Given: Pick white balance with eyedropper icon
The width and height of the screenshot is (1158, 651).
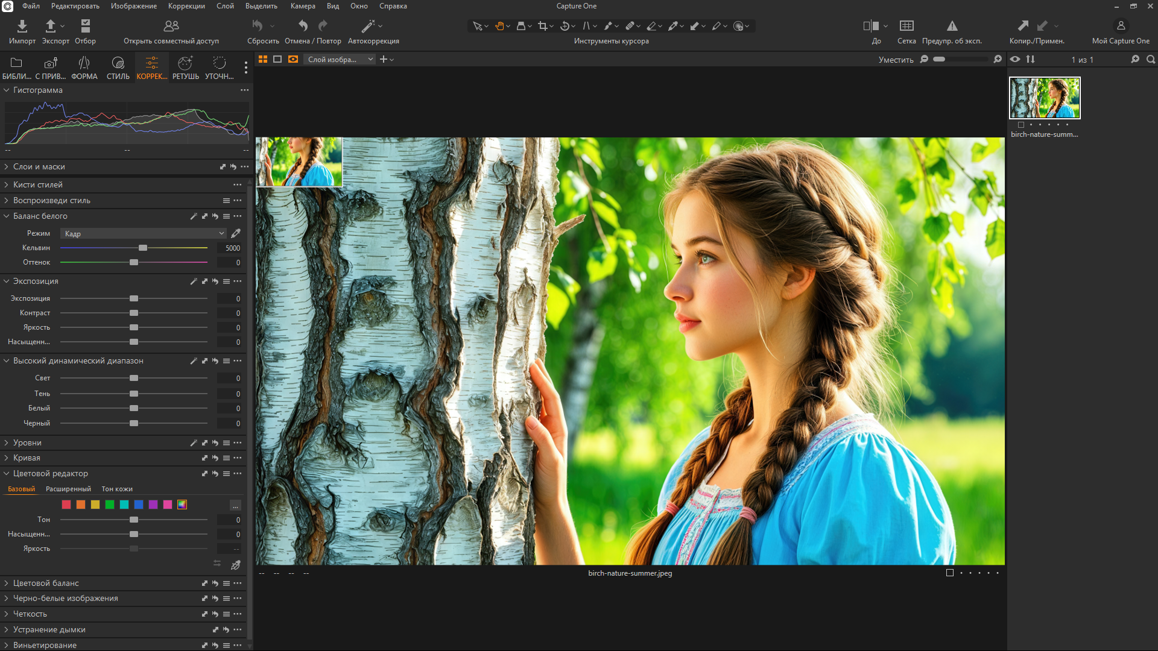Looking at the screenshot, I should [x=236, y=233].
